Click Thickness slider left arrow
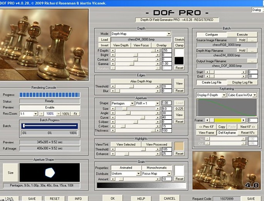This screenshot has height=201, width=264. [113, 130]
